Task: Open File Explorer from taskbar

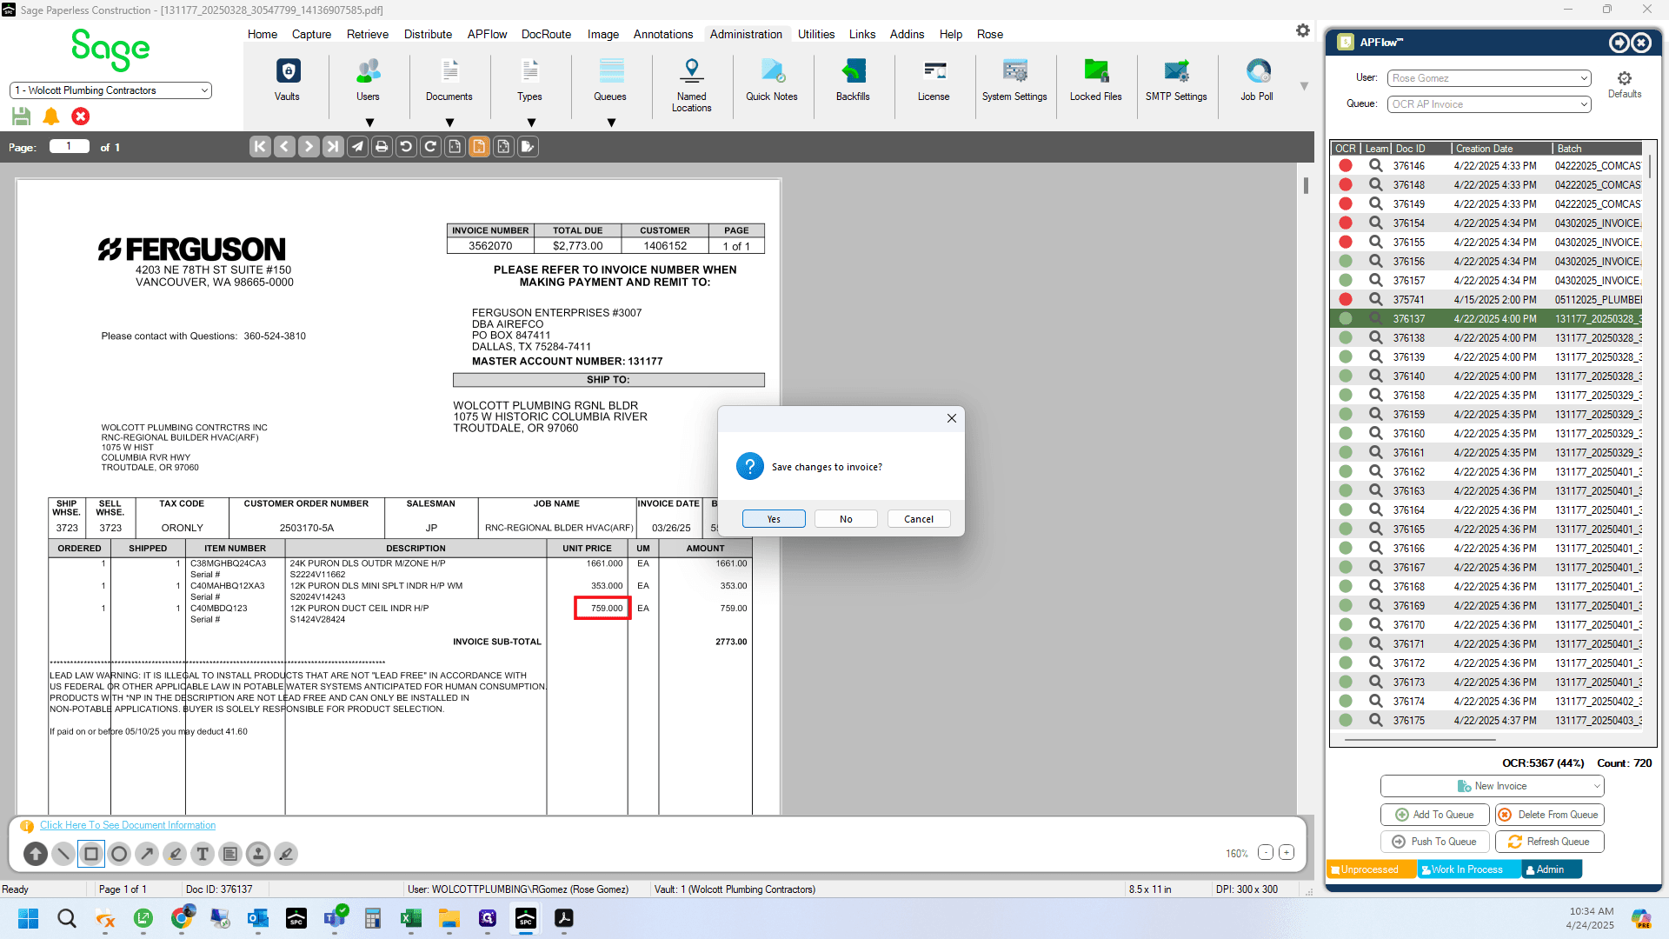Action: [x=449, y=918]
